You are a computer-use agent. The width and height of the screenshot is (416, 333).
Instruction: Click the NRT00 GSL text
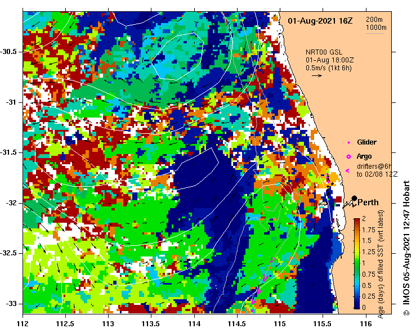tap(324, 52)
